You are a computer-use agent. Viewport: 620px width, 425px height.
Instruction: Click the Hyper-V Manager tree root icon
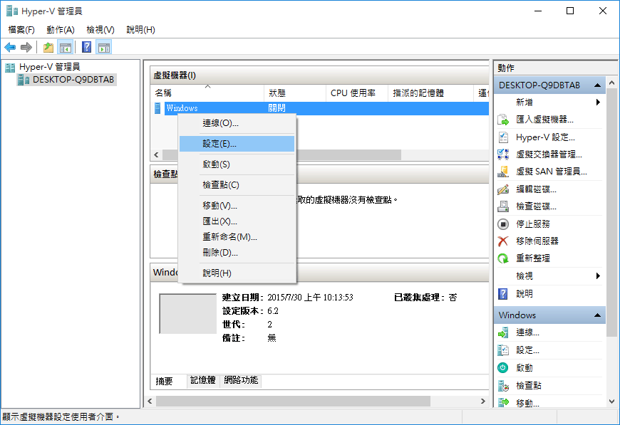pyautogui.click(x=10, y=68)
